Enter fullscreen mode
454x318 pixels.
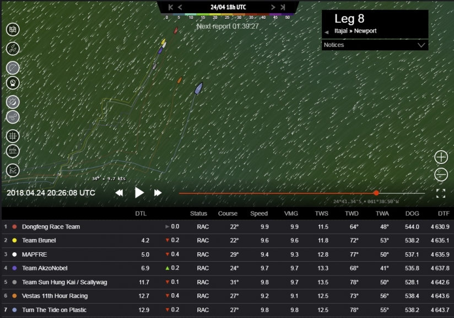pos(440,193)
